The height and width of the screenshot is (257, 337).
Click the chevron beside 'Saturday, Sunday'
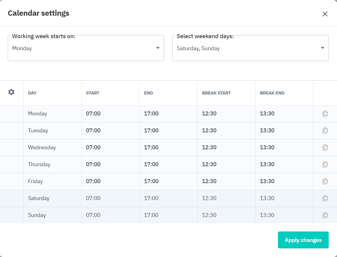tap(322, 48)
